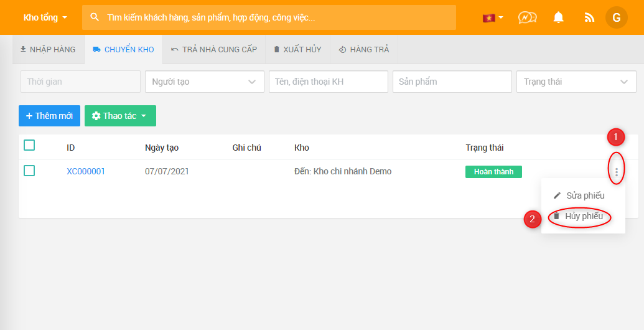Tick the checkbox for row XC000001
Image resolution: width=644 pixels, height=330 pixels.
[x=29, y=171]
